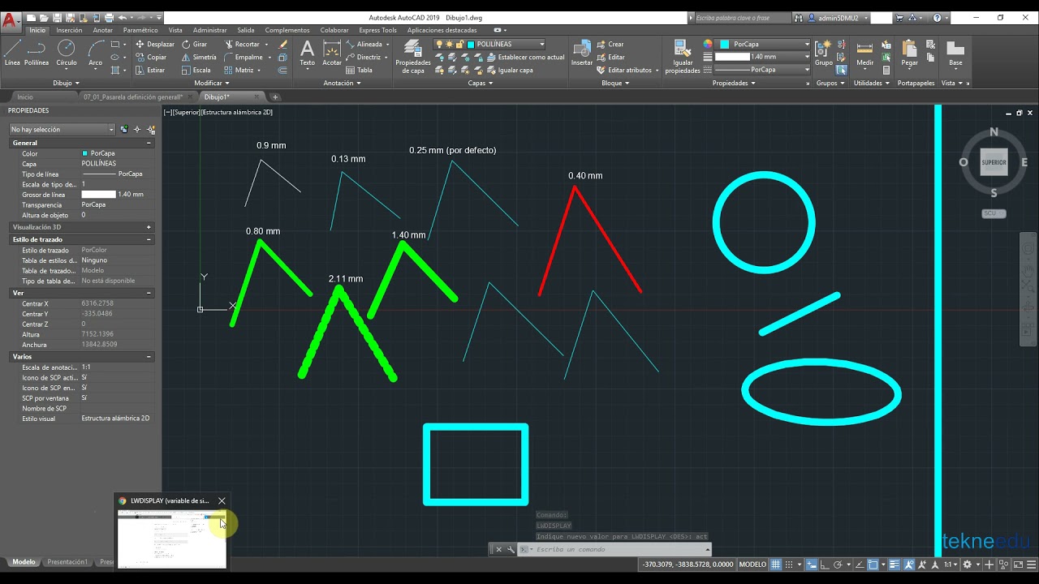The image size is (1039, 584).
Task: Select the Línea drawing tool
Action: (x=12, y=53)
